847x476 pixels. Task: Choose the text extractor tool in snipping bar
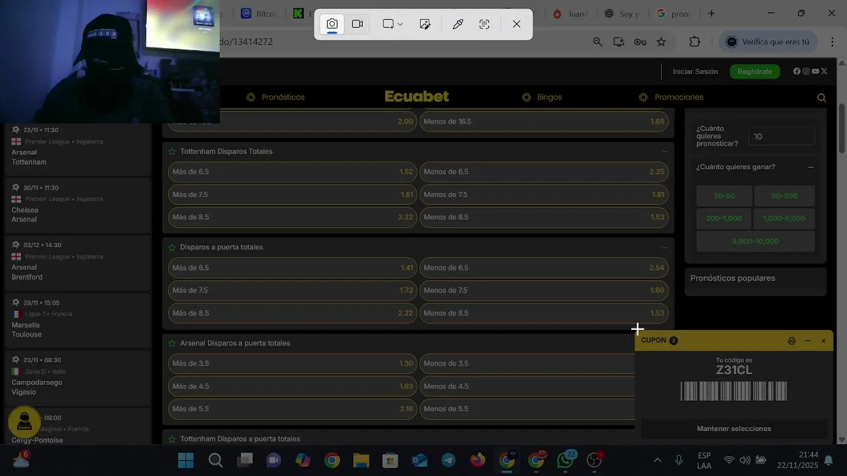(484, 24)
